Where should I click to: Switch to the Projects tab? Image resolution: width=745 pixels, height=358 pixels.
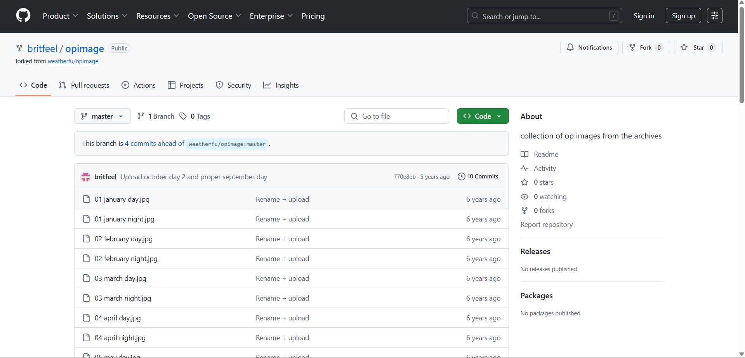186,85
